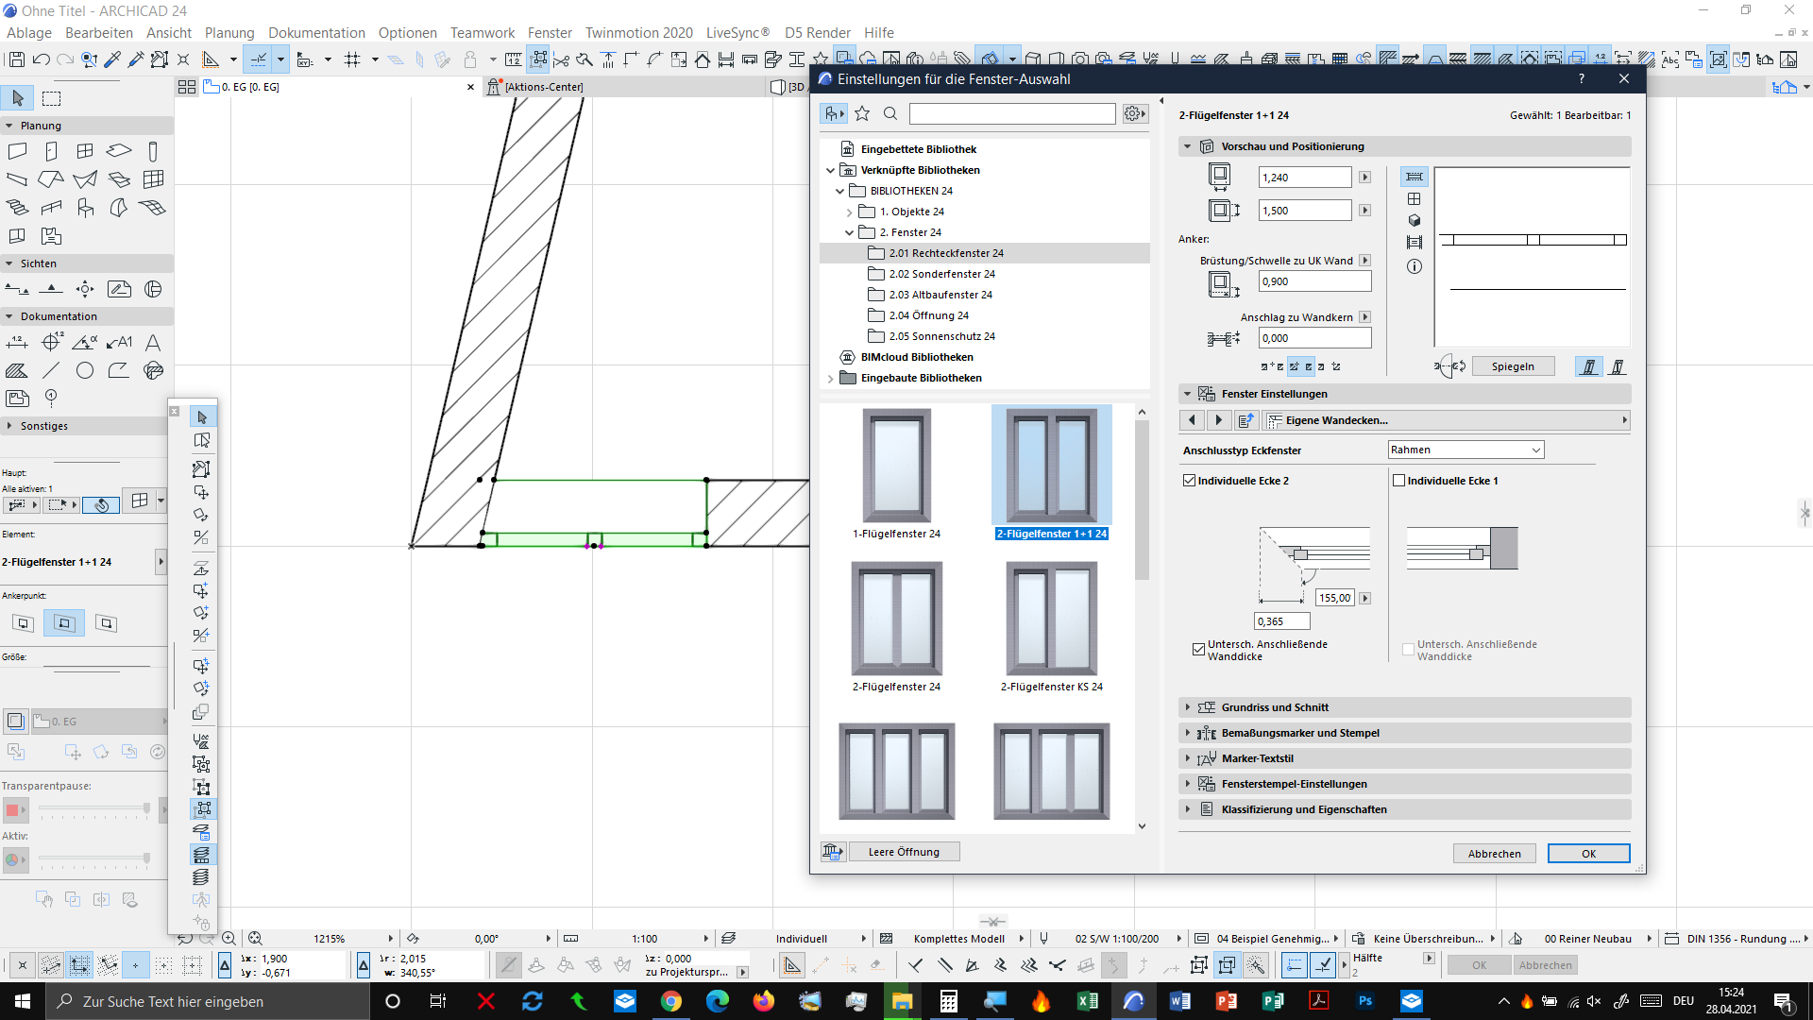
Task: Select the 2-Flügelfenster KS 24 thumbnail
Action: click(x=1051, y=619)
